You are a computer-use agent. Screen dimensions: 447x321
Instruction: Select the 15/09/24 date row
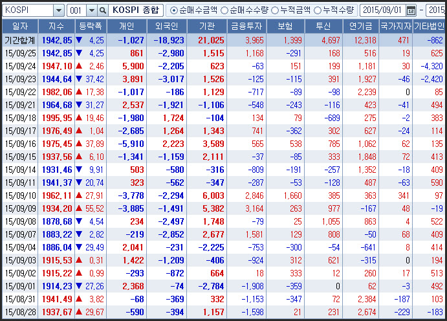tap(21, 66)
